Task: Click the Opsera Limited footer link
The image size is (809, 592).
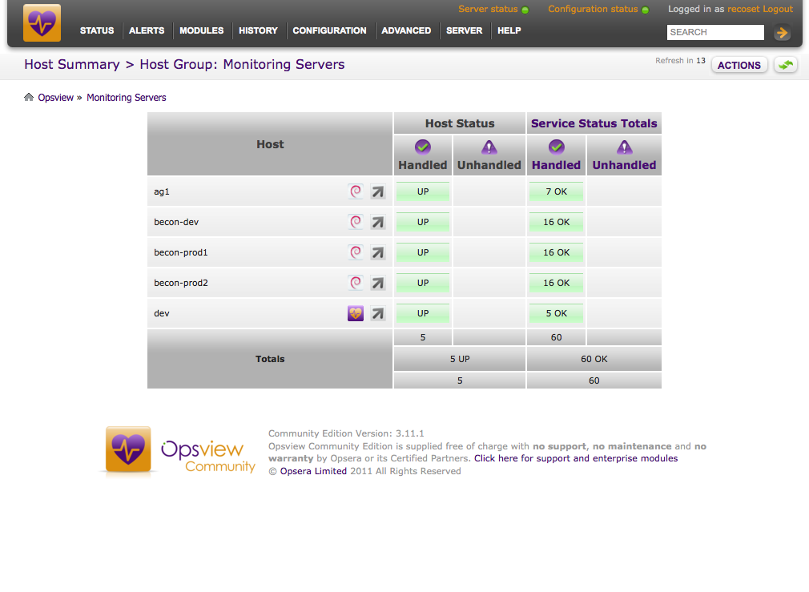Action: click(313, 471)
